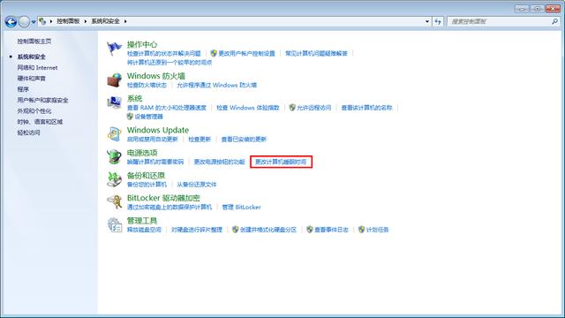Open 外观和个性化 in sidebar
Viewport: 565px width, 318px height.
coord(34,110)
